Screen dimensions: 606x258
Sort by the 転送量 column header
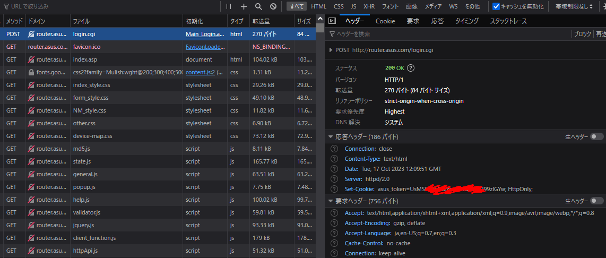pyautogui.click(x=272, y=21)
